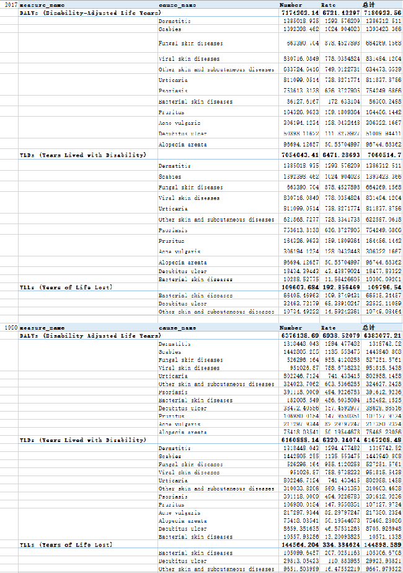
Task: Select the 1990 DALYs (Disability-Adjusted Life Years) row label
Action: [x=90, y=335]
